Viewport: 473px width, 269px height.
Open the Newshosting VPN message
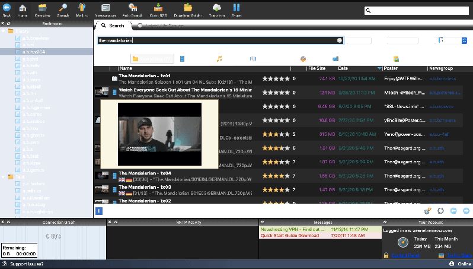(x=320, y=229)
